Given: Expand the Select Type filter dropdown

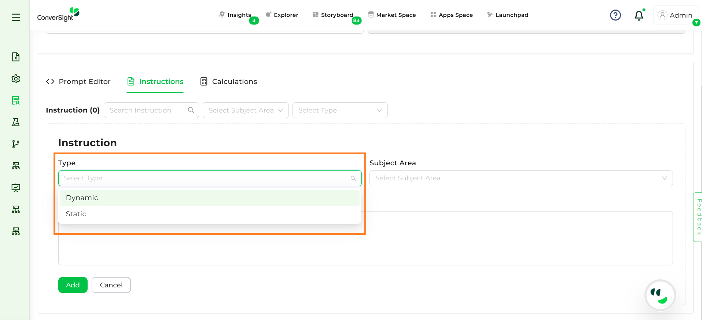Looking at the screenshot, I should 340,110.
